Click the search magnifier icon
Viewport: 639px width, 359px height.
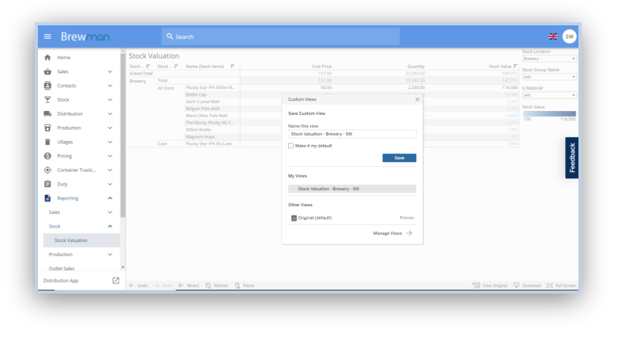pos(170,36)
